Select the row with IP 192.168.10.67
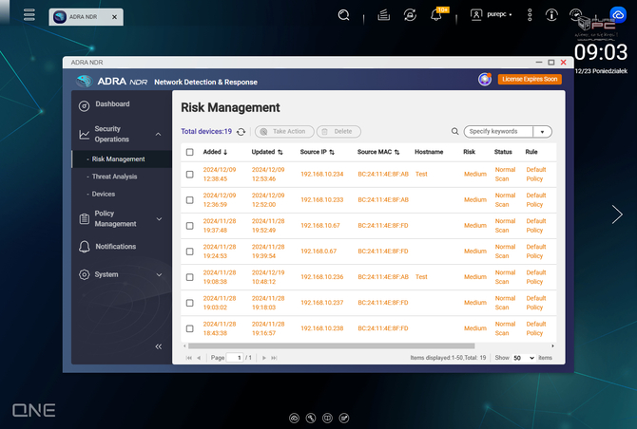637x429 pixels. click(x=190, y=226)
